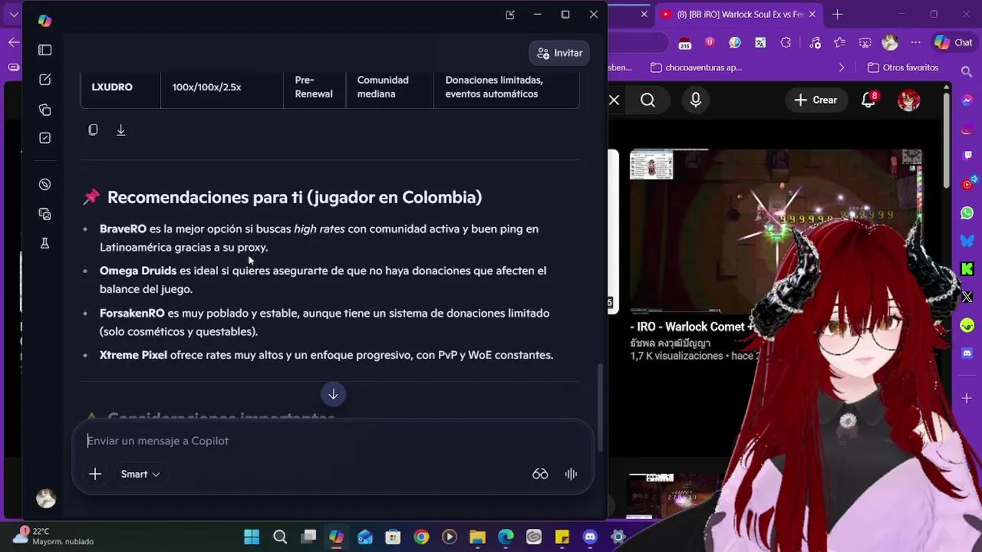
Task: Click the bold BraveRO text
Action: 123,228
